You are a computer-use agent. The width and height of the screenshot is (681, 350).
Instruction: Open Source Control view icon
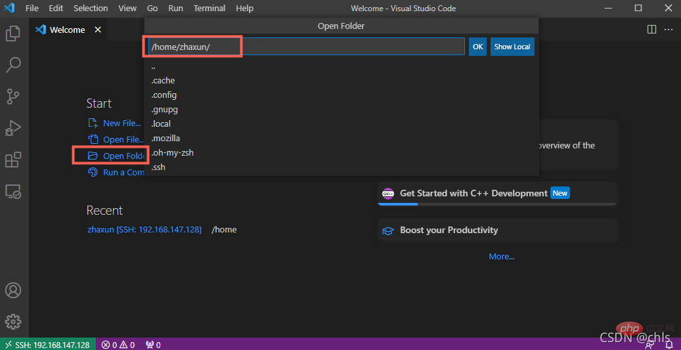coord(13,97)
